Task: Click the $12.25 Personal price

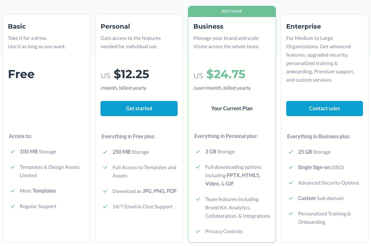Action: [x=131, y=74]
